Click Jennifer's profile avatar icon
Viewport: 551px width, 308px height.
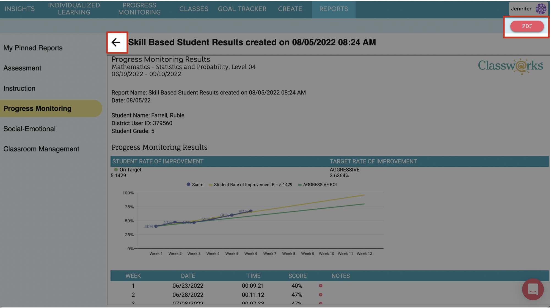(x=541, y=9)
